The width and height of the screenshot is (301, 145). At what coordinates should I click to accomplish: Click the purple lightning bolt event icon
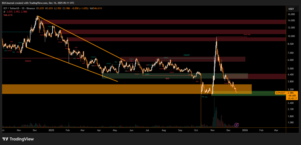point(237,125)
